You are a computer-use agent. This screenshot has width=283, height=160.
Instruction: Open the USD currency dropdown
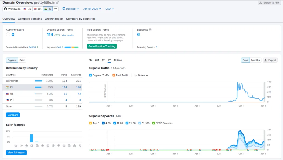109,9
